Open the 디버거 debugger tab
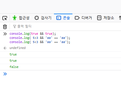 pyautogui.click(x=83, y=18)
